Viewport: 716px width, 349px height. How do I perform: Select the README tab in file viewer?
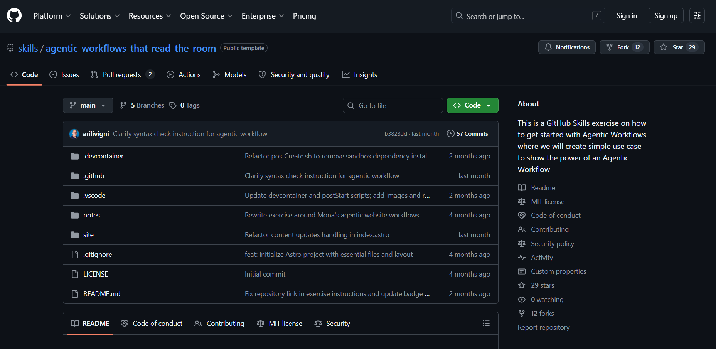coord(90,324)
